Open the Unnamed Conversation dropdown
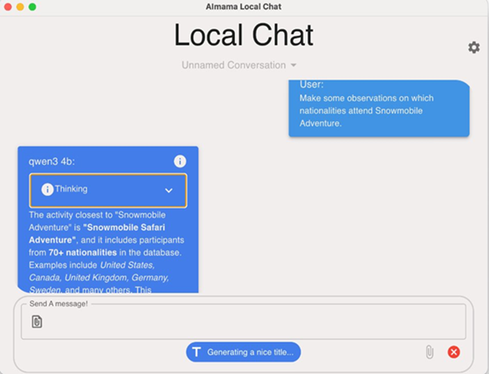The width and height of the screenshot is (489, 374). (234, 65)
